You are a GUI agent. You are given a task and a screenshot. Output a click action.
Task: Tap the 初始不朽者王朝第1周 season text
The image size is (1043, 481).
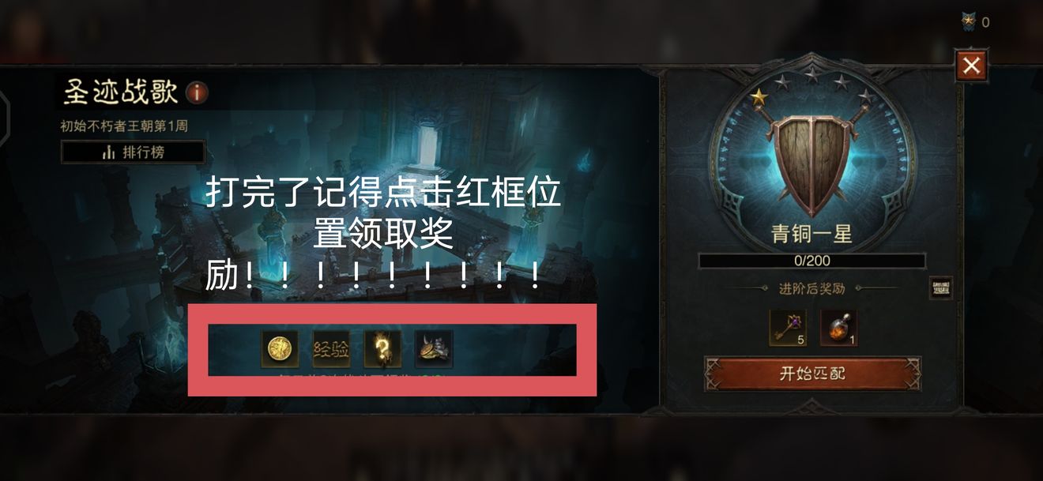124,126
